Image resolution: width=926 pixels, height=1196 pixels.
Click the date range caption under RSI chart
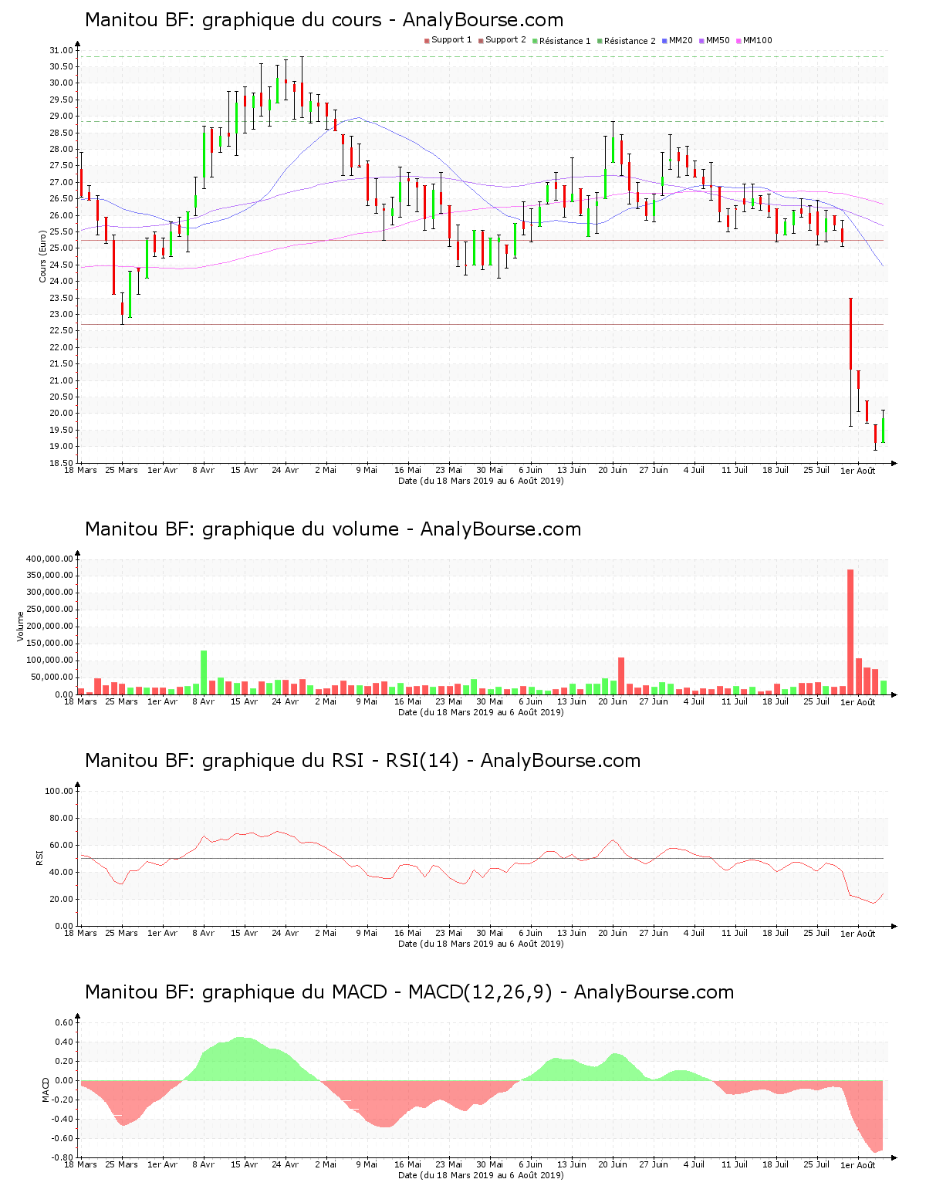tap(481, 944)
